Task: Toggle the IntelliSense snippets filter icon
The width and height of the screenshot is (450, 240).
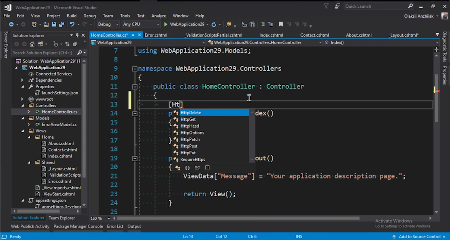Action: [x=197, y=168]
